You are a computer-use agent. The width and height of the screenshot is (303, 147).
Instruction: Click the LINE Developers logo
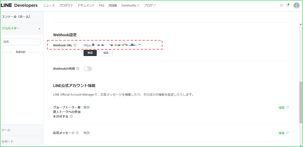[19, 5]
